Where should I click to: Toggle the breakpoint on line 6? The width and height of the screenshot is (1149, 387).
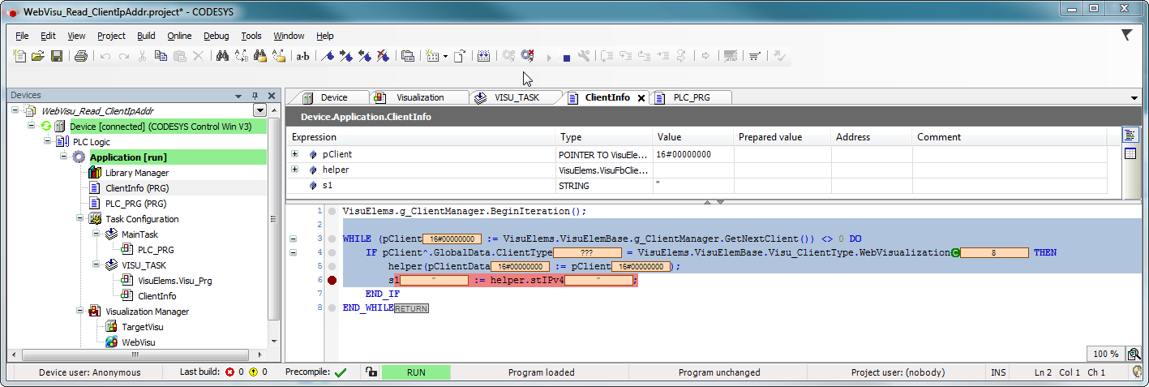pyautogui.click(x=332, y=280)
